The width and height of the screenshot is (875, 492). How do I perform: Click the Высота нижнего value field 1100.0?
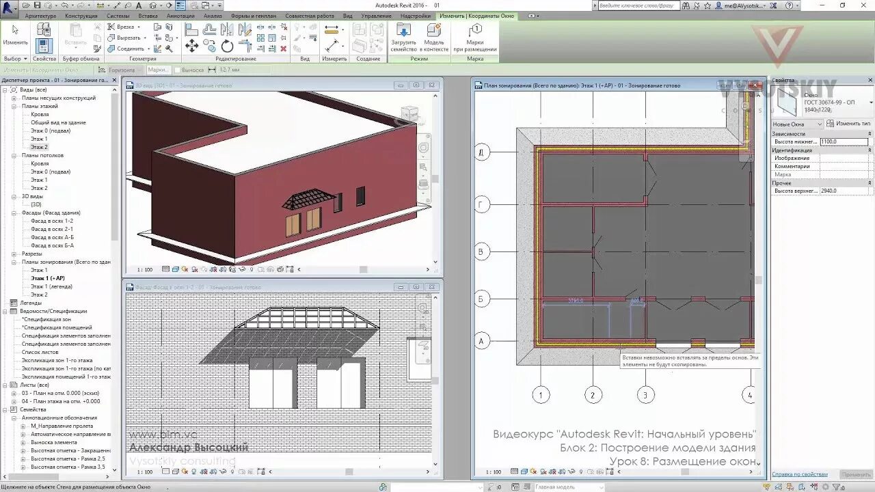[x=844, y=141]
